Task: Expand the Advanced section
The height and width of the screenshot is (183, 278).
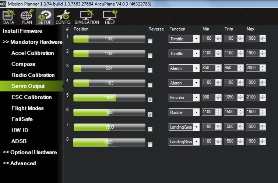Action: (x=19, y=163)
